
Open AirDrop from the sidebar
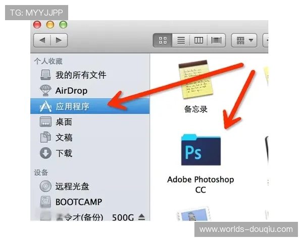[71, 91]
